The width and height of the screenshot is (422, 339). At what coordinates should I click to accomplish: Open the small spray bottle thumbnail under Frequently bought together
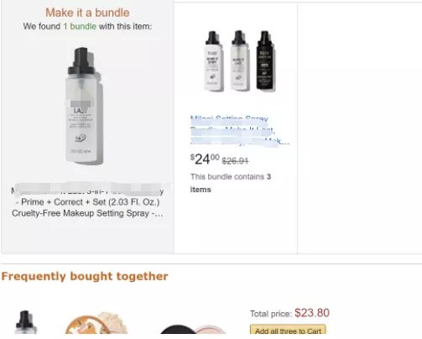(x=25, y=322)
